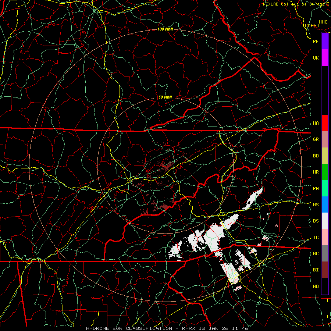This screenshot has height=331, width=331.
Task: Pick the HR green legend swatch
Action: tap(325, 172)
